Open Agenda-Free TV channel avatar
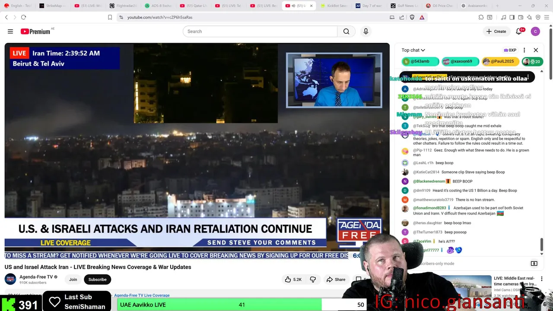553x311 pixels. point(10,279)
